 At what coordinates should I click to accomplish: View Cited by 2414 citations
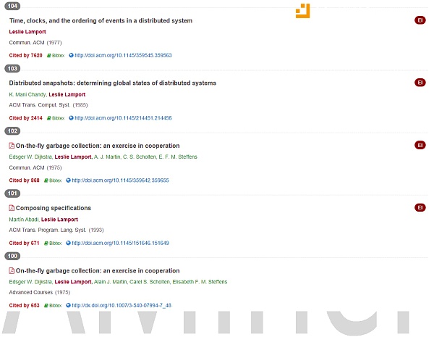(26, 118)
